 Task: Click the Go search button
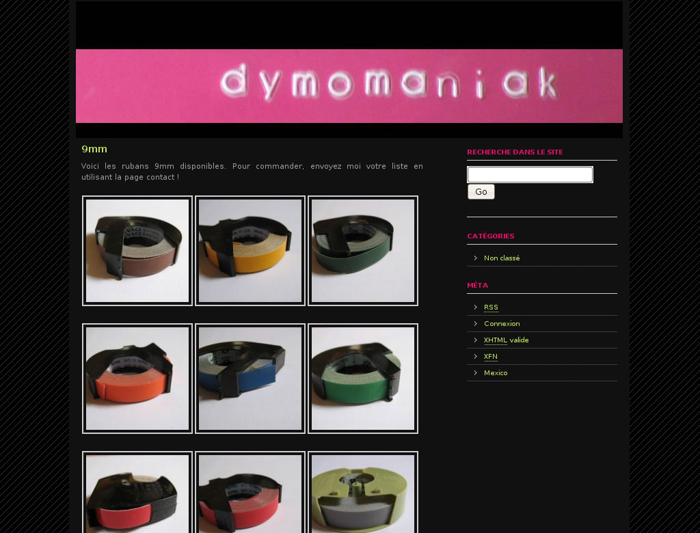pyautogui.click(x=481, y=192)
